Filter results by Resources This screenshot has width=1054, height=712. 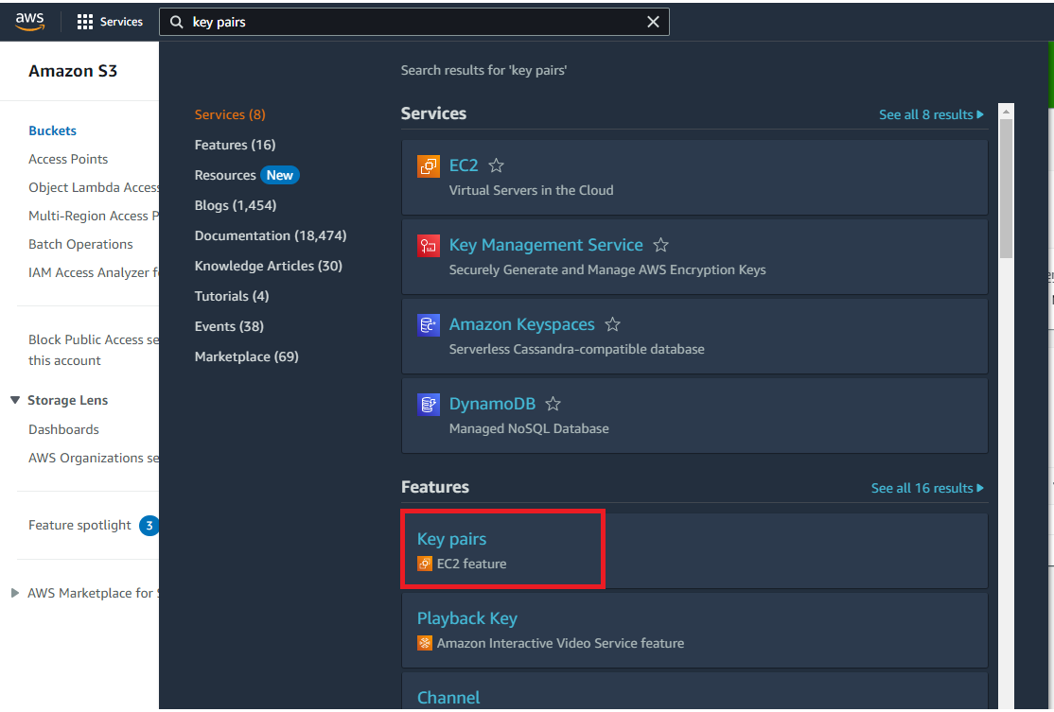pos(225,175)
